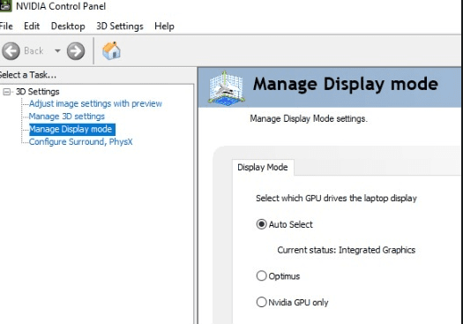This screenshot has width=463, height=324.
Task: Select the 3D Settings tree label
Action: pyautogui.click(x=38, y=92)
